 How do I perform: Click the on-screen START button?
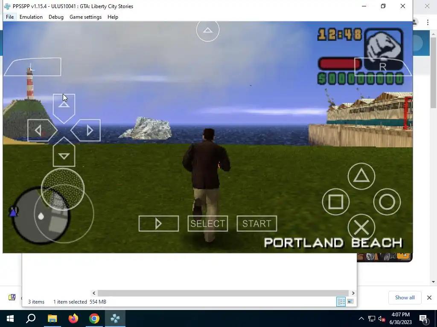(256, 224)
